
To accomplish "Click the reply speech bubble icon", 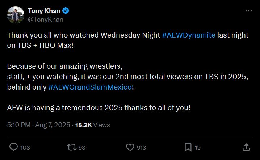I will 13,147.
